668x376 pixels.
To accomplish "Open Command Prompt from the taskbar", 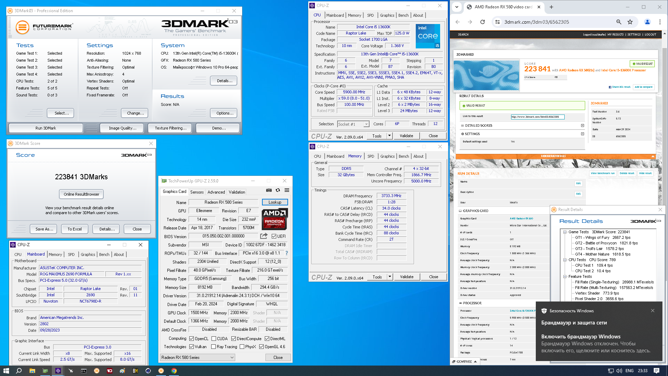I will click(x=84, y=371).
